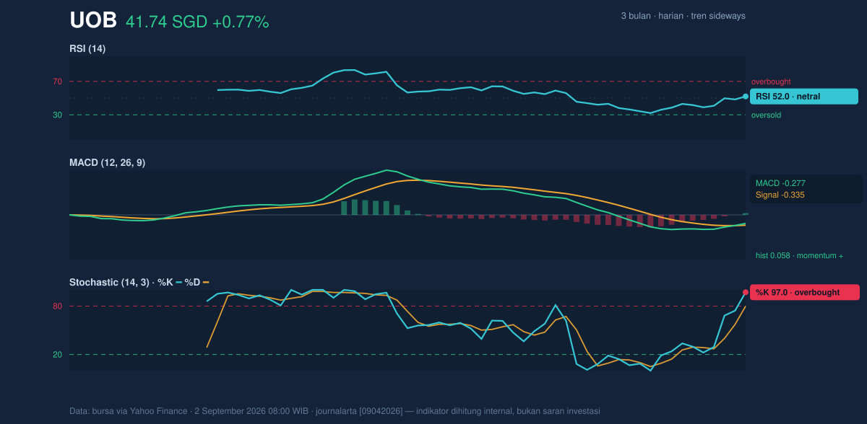Click the RSI 70 axis label

(x=57, y=81)
